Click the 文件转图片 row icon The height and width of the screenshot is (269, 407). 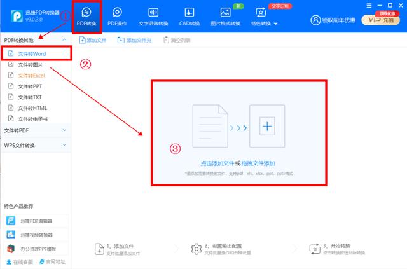(x=11, y=64)
